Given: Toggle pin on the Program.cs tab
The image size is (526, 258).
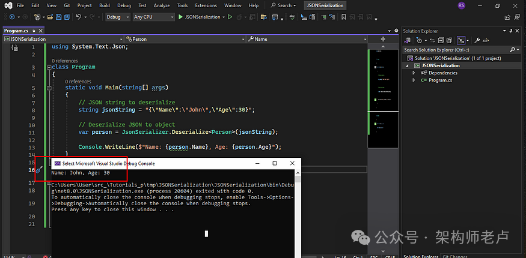Looking at the screenshot, I should [33, 31].
